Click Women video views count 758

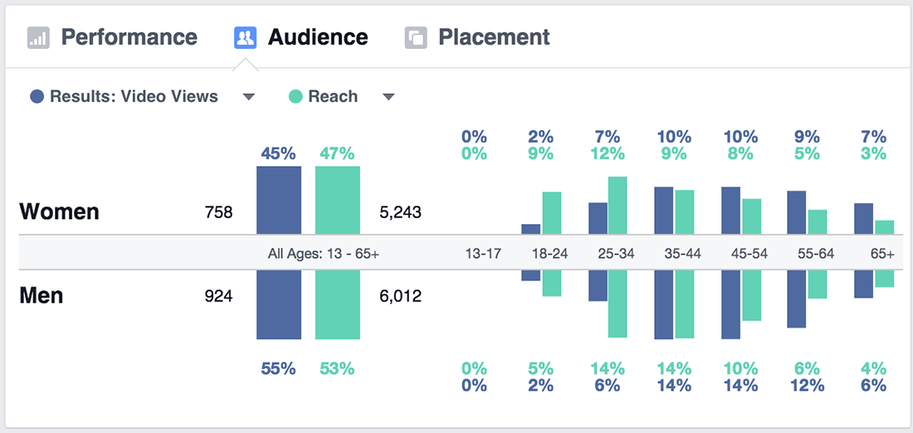pos(218,212)
